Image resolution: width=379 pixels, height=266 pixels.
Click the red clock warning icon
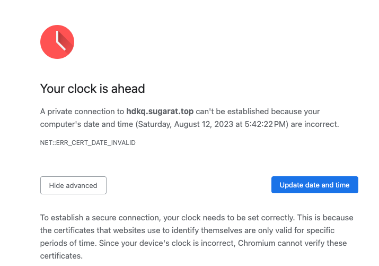57,42
